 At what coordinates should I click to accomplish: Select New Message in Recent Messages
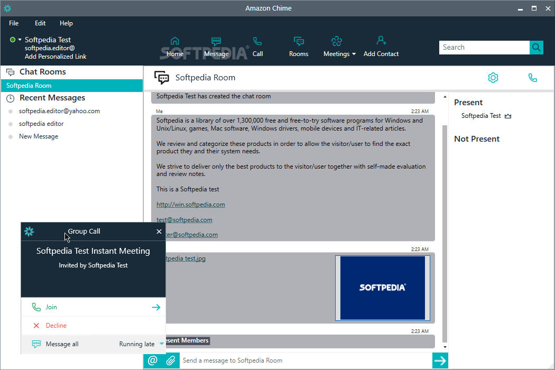pos(39,136)
